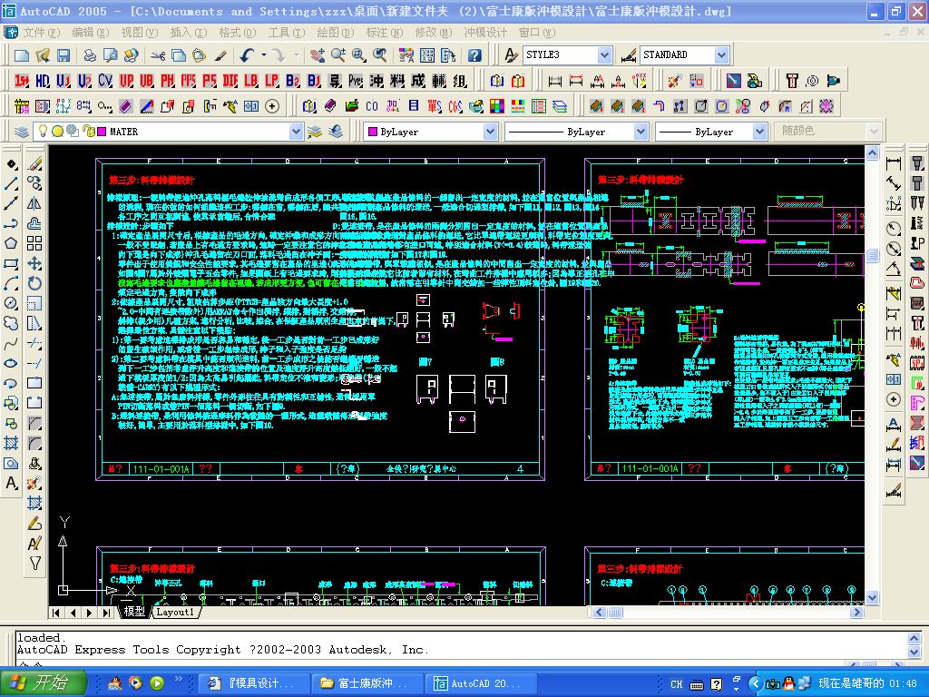Open the Undo history dropdown arrow
929x697 pixels.
click(x=263, y=55)
